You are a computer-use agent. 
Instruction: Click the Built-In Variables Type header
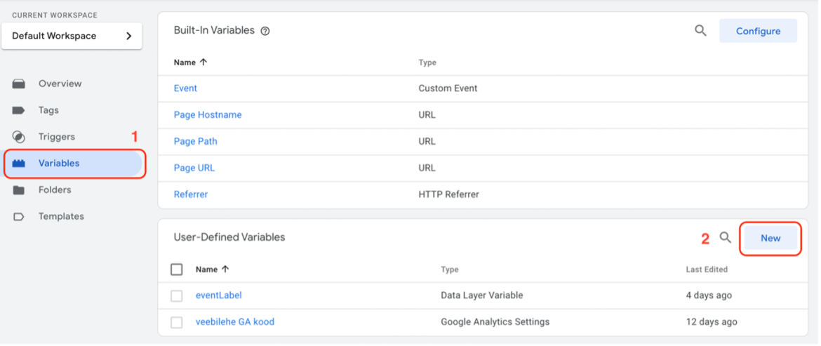tap(427, 63)
